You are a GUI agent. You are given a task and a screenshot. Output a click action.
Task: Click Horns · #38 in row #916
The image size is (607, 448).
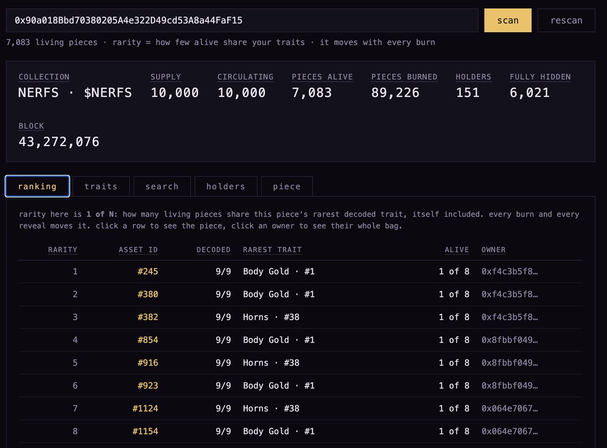click(271, 363)
